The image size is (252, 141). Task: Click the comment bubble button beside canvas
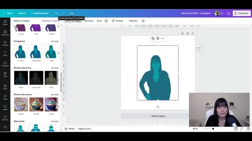(x=199, y=49)
